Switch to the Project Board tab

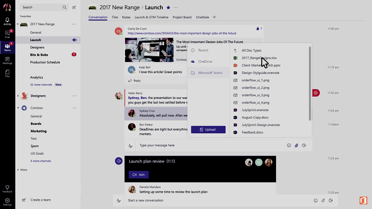[x=182, y=17]
